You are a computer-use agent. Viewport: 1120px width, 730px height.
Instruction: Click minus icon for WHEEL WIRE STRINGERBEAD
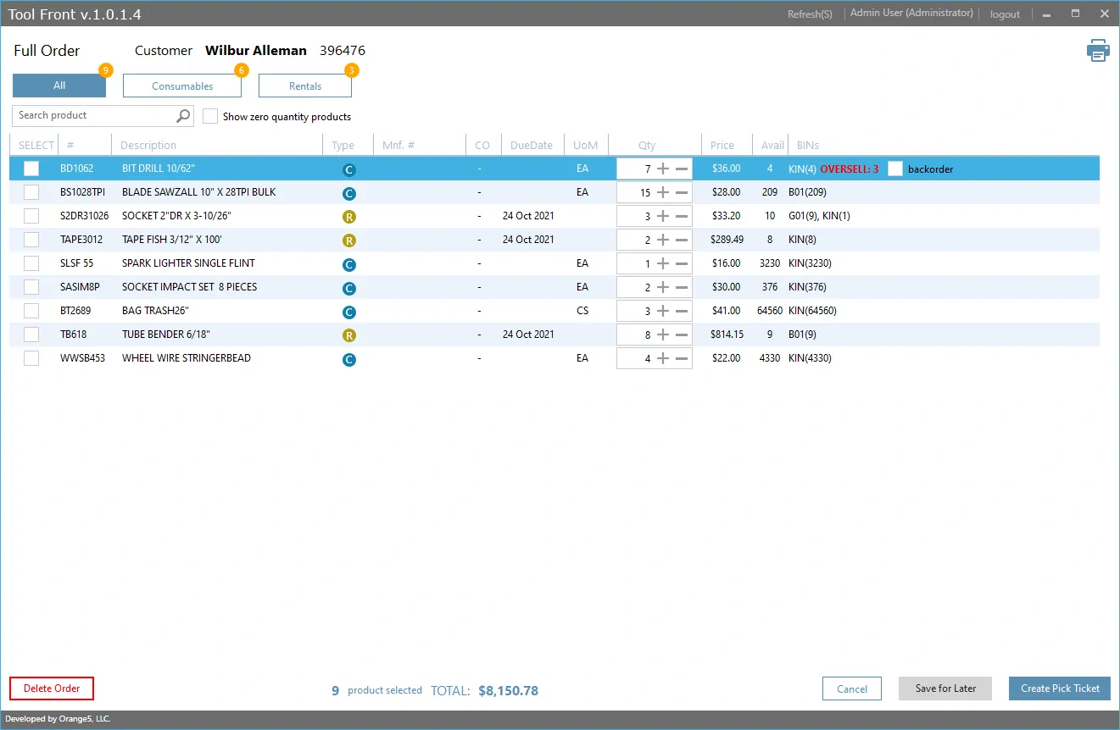click(x=682, y=358)
